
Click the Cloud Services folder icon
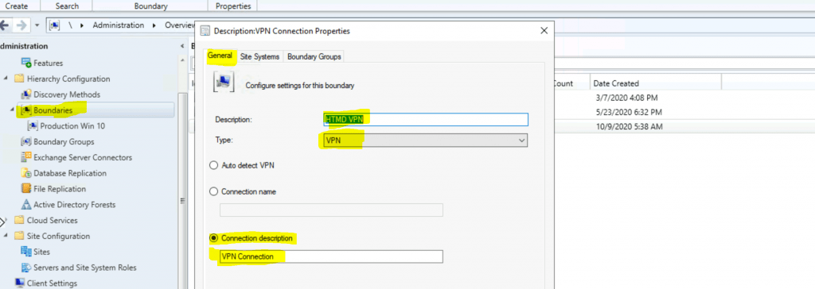(19, 220)
